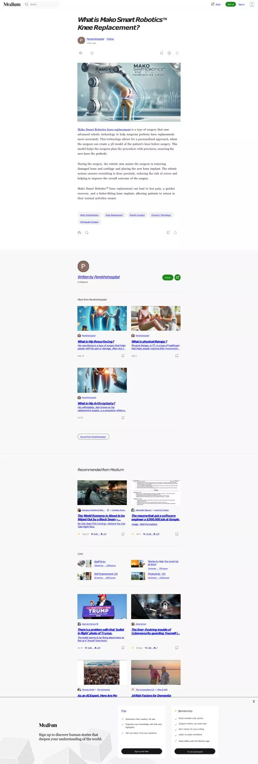This screenshot has width=258, height=764.
Task: Clap for the article using top clap icon
Action: [x=81, y=53]
